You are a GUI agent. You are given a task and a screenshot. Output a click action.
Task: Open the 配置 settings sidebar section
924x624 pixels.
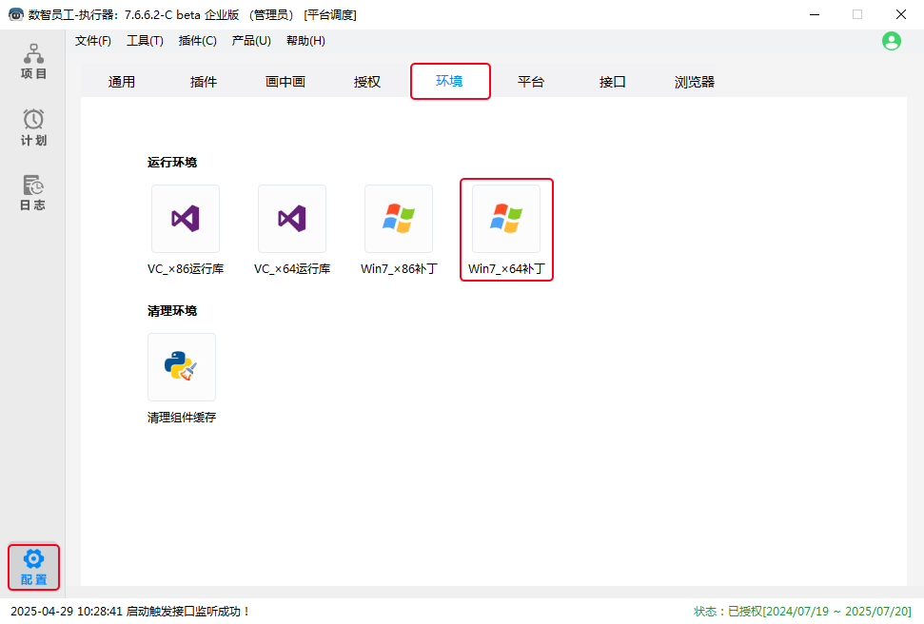click(x=33, y=567)
